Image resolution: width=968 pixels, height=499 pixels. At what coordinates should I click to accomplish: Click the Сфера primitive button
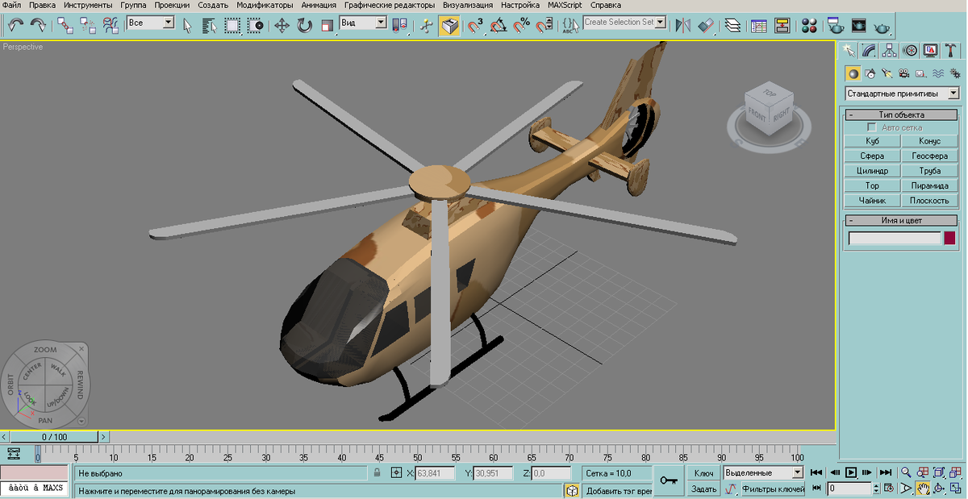pos(872,156)
